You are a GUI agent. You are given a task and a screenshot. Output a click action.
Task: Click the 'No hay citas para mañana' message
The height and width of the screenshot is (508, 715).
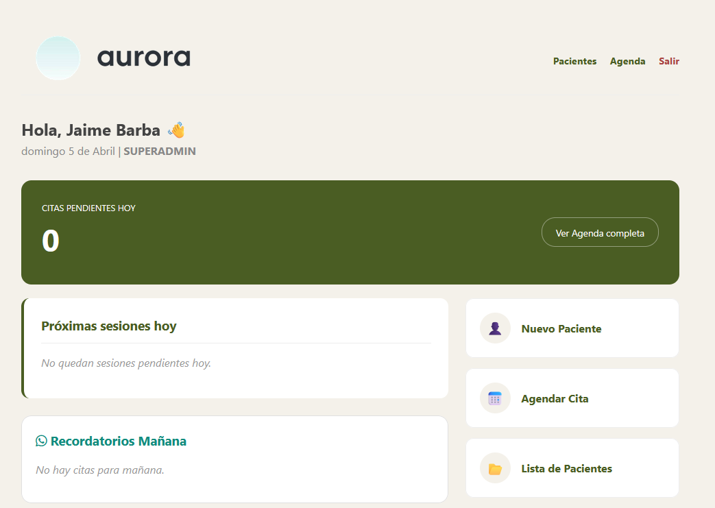point(100,470)
